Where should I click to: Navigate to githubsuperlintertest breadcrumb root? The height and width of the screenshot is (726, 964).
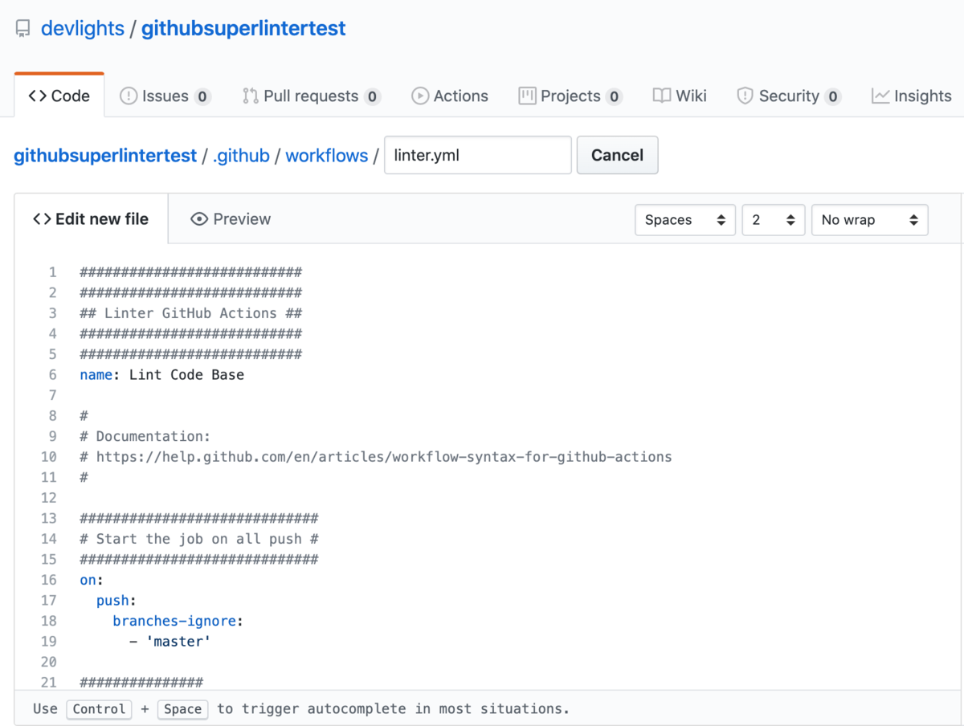pyautogui.click(x=105, y=155)
